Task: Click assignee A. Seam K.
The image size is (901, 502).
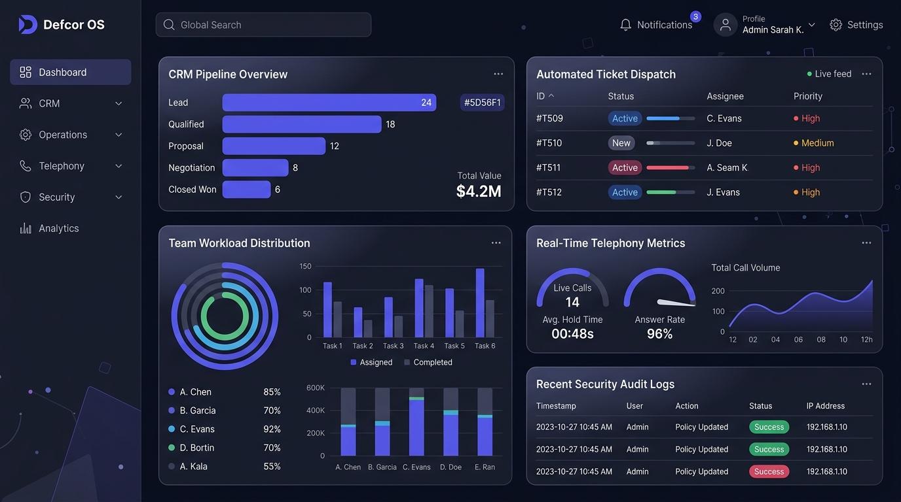Action: pyautogui.click(x=727, y=167)
